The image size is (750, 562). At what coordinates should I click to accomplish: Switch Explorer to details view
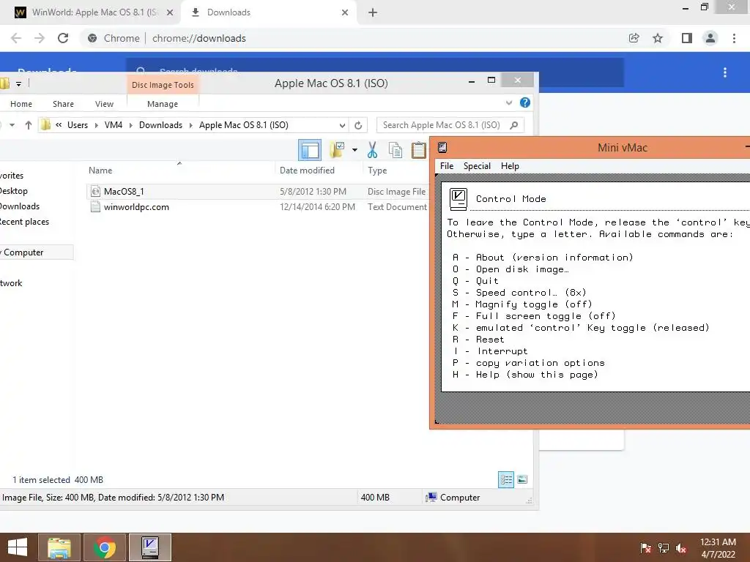point(506,479)
